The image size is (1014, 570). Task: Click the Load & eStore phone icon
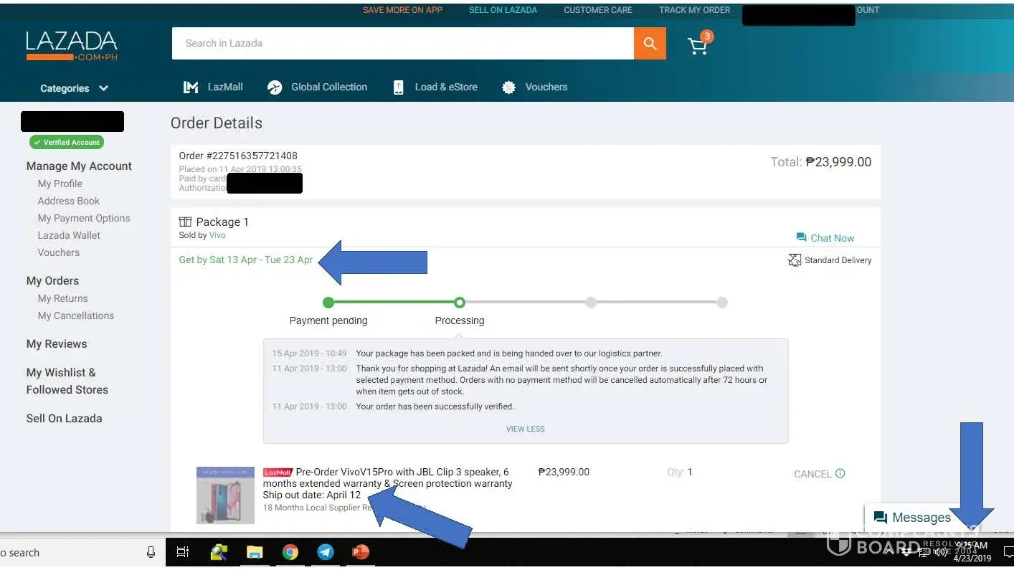click(x=399, y=87)
